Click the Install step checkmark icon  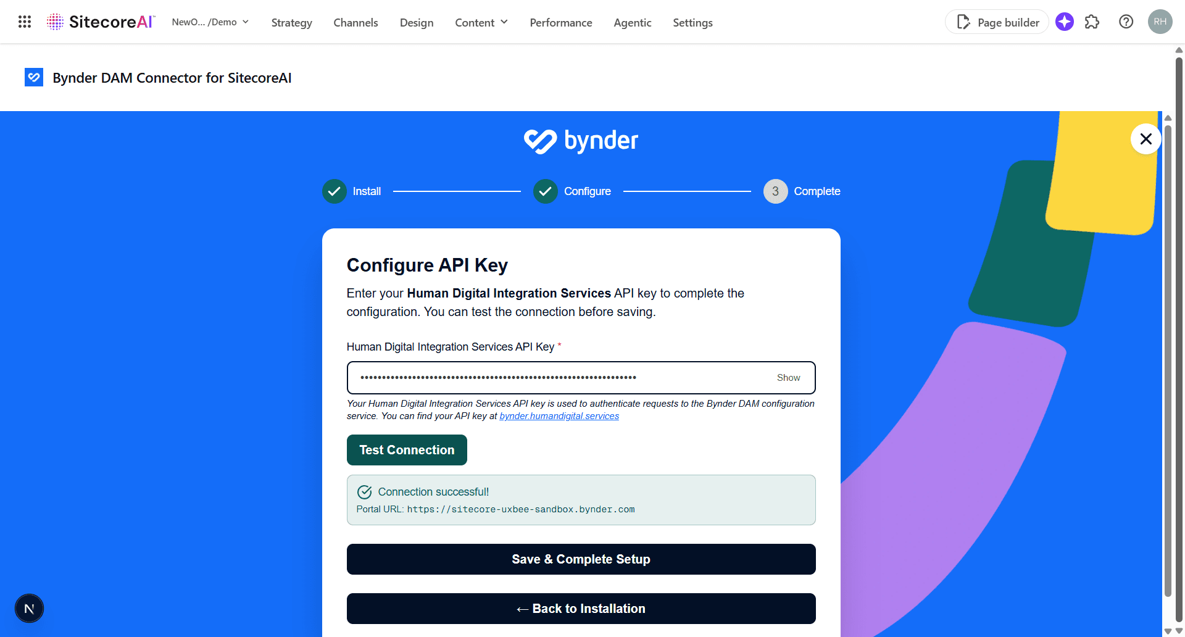tap(334, 191)
